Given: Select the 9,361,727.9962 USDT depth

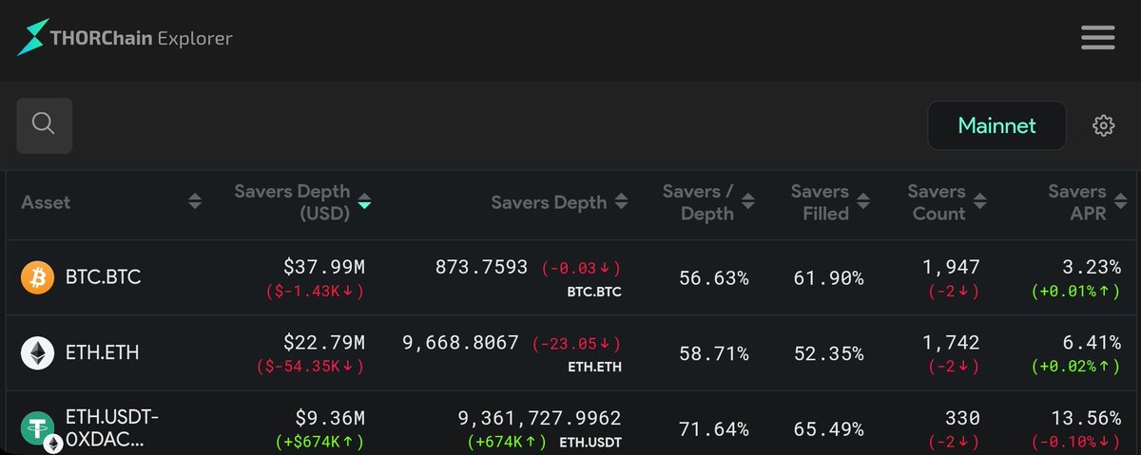Looking at the screenshot, I should (539, 418).
